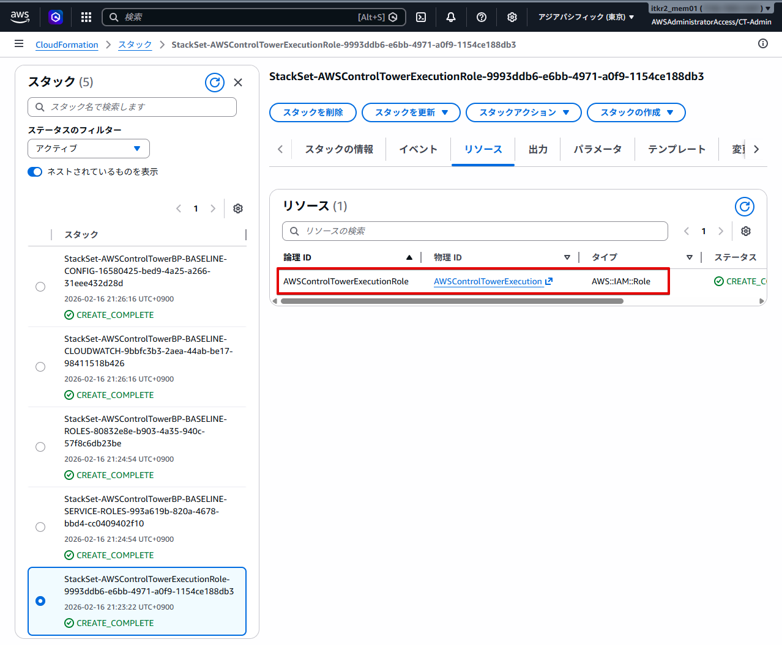
Task: Expand the スタックアクション dropdown
Action: click(x=524, y=112)
